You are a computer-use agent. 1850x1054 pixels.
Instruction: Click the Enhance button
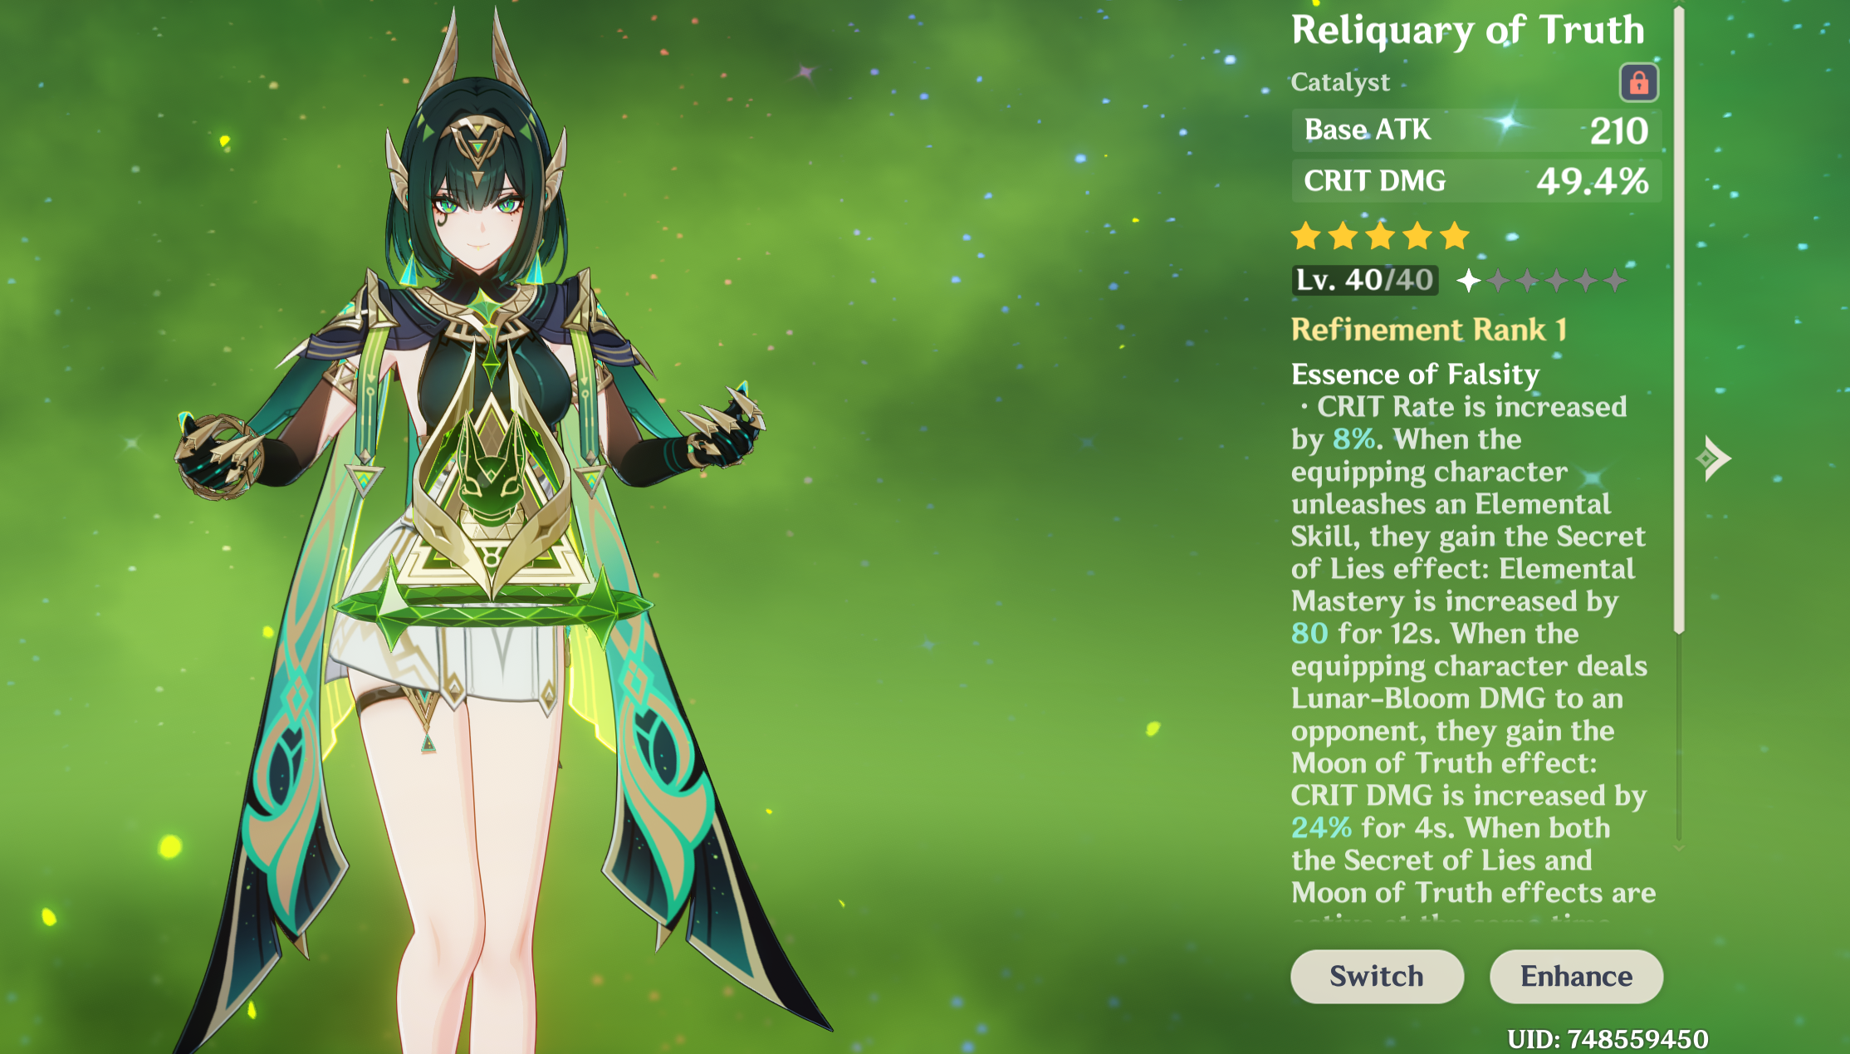1576,976
